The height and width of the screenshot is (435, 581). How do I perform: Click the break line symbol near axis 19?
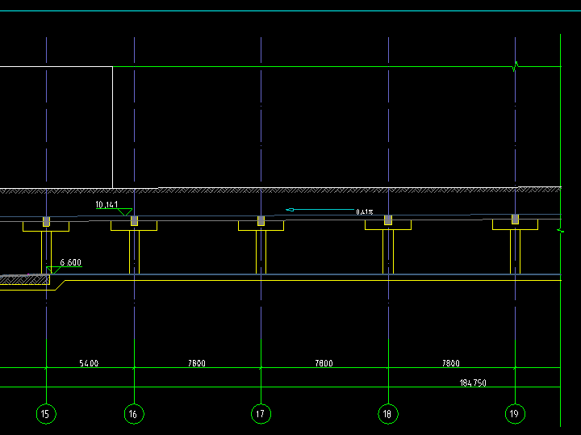(x=516, y=67)
